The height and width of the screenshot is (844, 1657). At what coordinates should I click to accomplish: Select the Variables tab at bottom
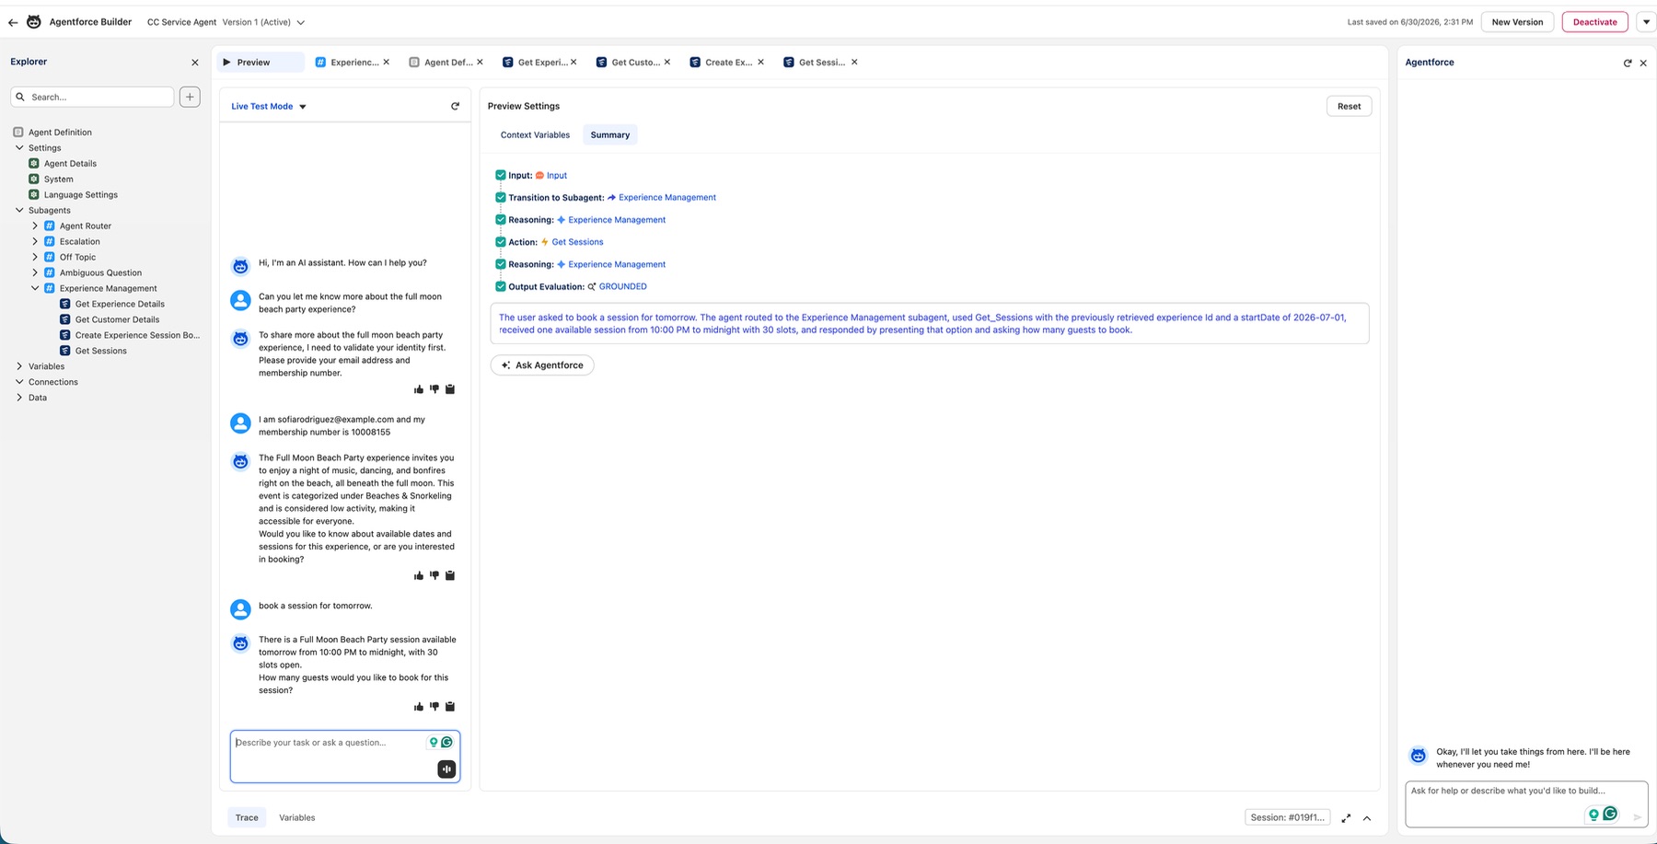[x=296, y=817]
